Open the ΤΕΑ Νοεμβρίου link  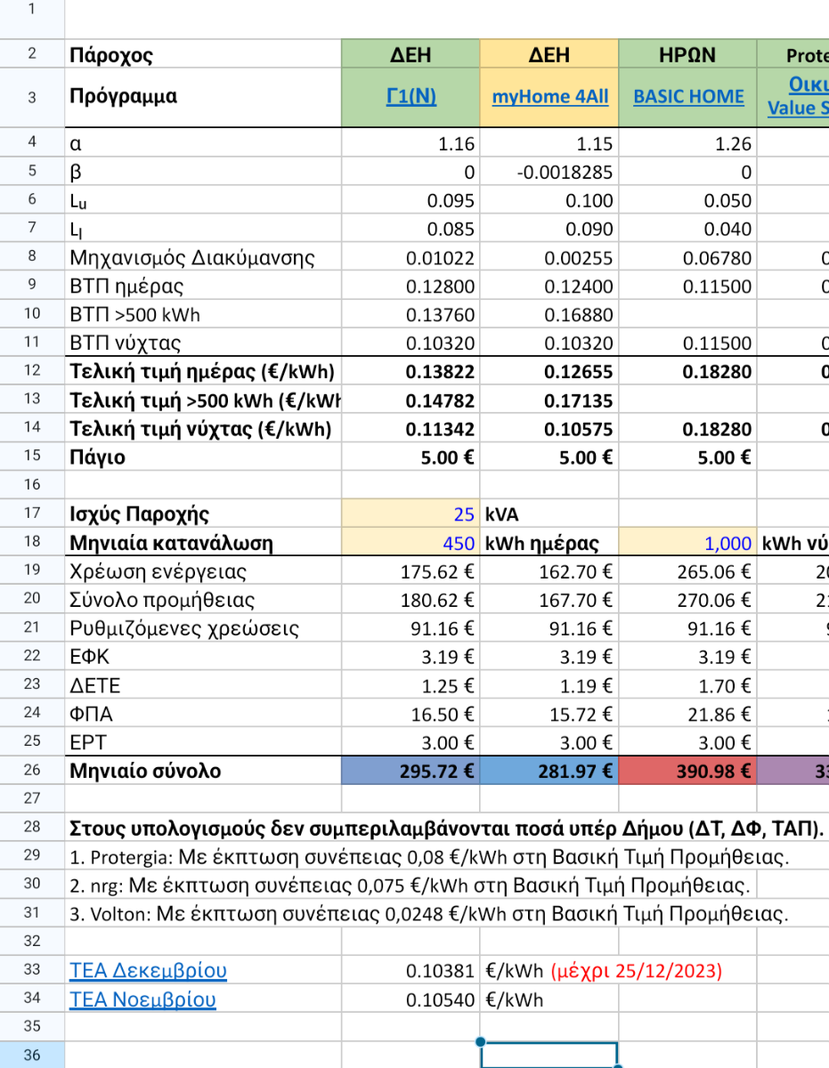[142, 999]
